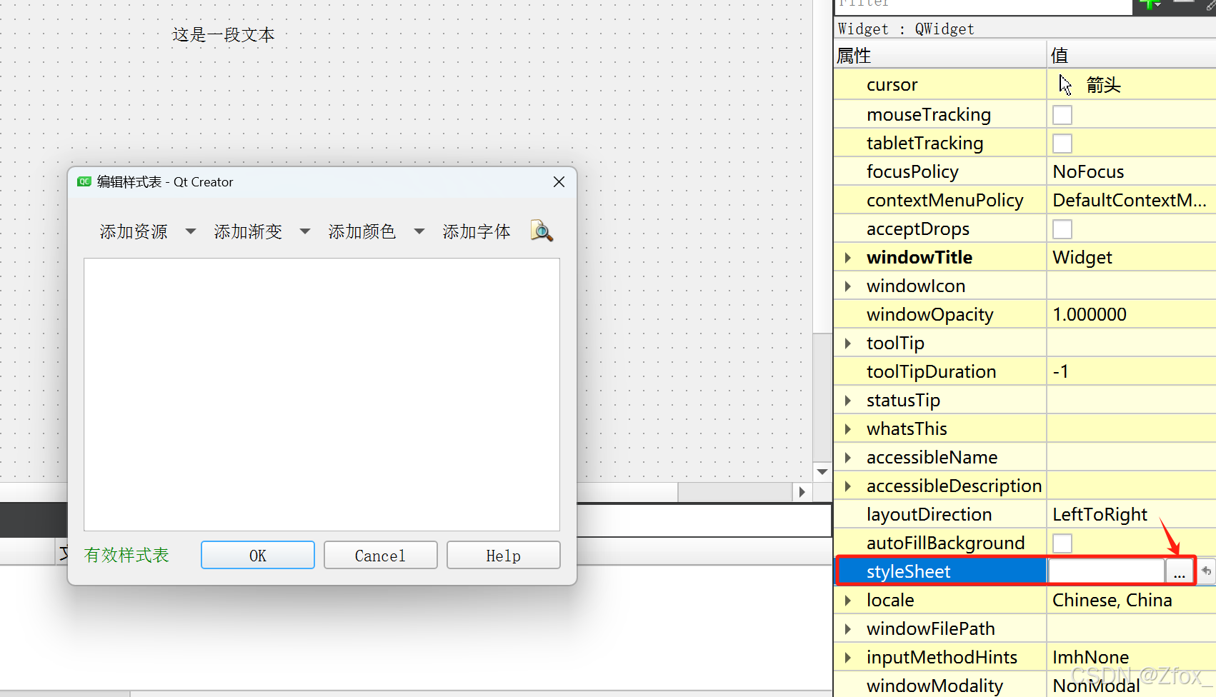Viewport: 1216px width, 697px height.
Task: Expand the whatsThis property
Action: coord(848,428)
